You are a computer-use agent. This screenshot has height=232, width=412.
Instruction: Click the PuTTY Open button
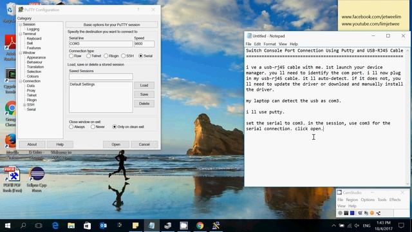116,144
